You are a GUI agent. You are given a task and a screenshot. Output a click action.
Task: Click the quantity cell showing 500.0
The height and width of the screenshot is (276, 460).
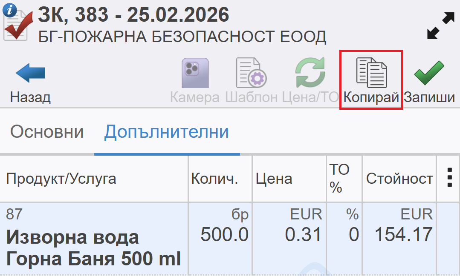point(224,235)
